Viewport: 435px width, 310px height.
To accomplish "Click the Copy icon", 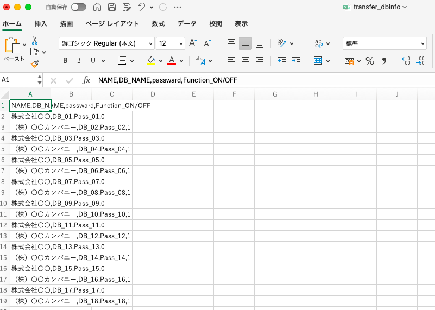I will (x=35, y=52).
